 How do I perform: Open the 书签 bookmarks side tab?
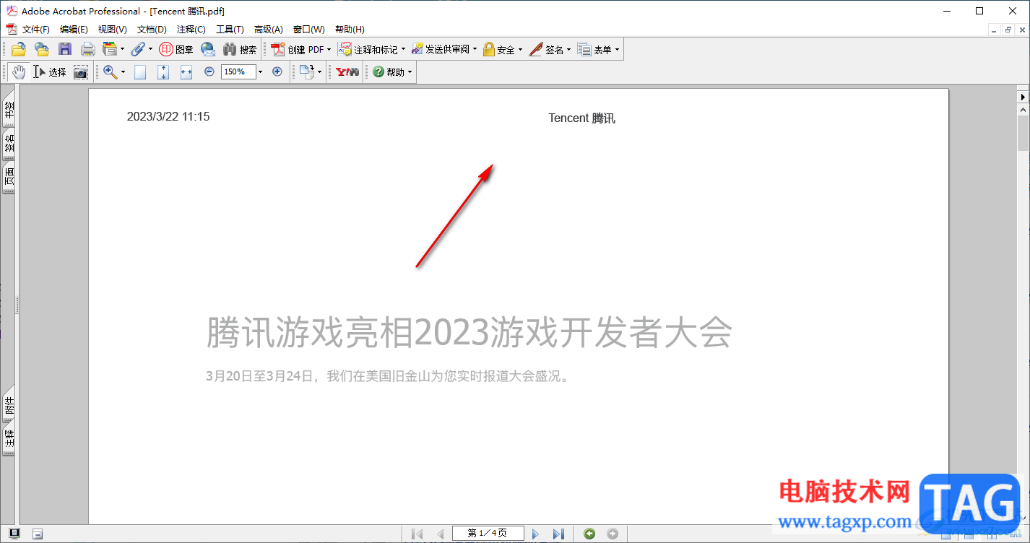tap(9, 108)
